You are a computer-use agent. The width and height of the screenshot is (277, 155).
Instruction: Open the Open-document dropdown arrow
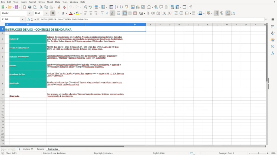tap(13, 7)
